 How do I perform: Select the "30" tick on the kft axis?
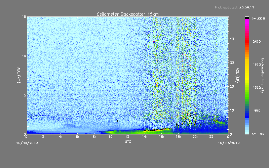[232, 62]
